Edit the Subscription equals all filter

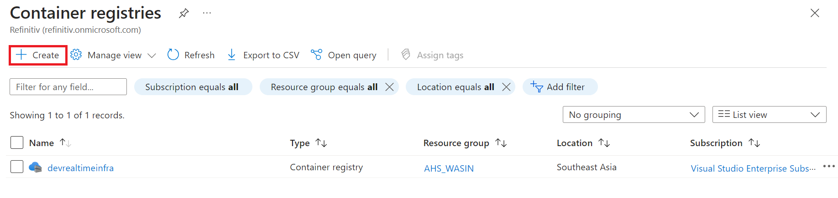click(193, 87)
